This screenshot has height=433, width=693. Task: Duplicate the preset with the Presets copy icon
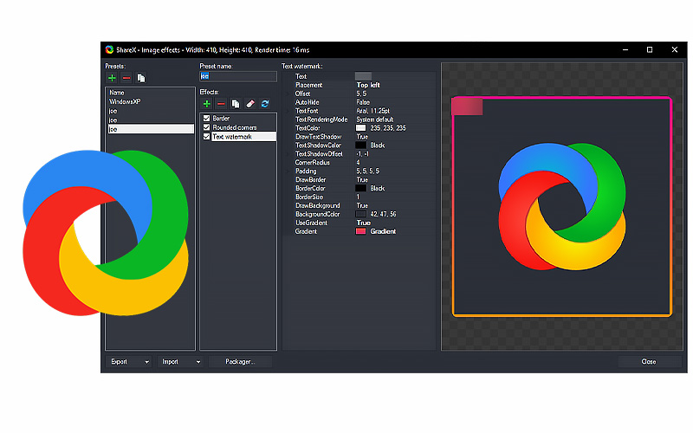coord(141,78)
